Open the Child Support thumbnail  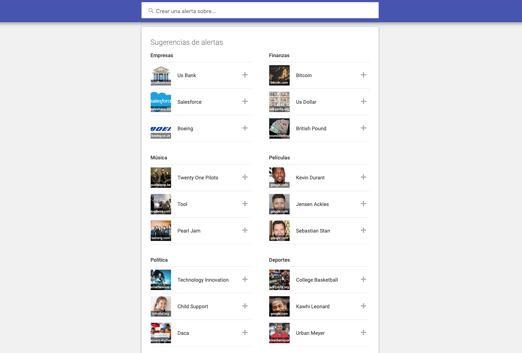[161, 306]
